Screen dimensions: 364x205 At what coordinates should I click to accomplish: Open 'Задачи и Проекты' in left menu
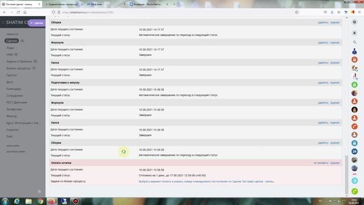(19, 61)
